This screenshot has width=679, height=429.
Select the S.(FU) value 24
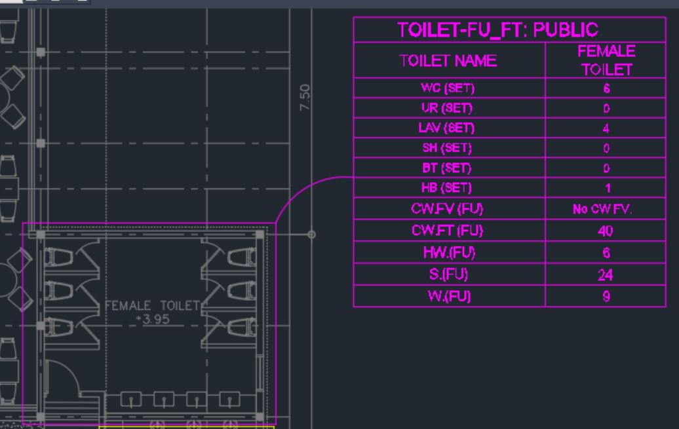click(606, 276)
